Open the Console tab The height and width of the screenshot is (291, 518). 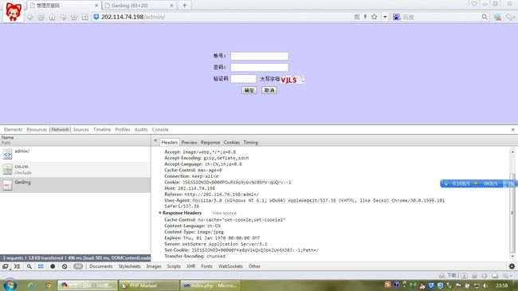coord(160,130)
